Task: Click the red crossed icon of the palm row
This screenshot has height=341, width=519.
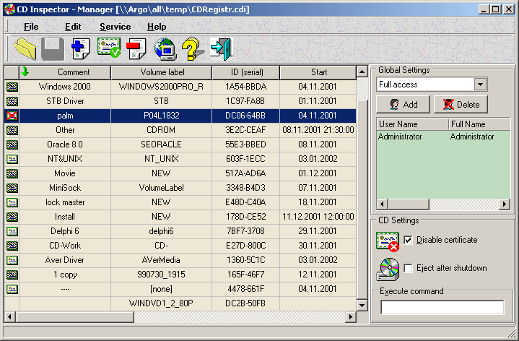Action: tap(12, 116)
